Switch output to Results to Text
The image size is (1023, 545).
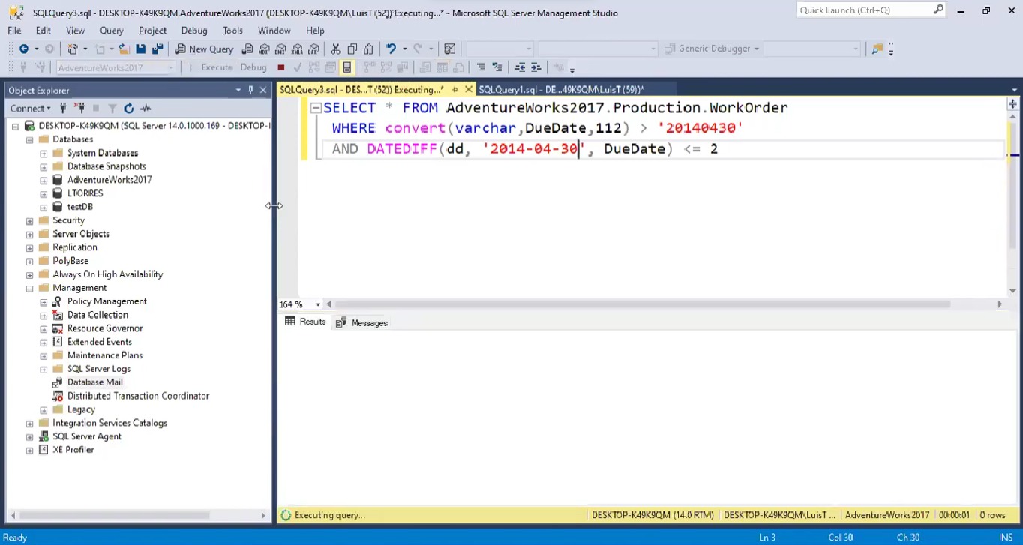click(x=425, y=67)
